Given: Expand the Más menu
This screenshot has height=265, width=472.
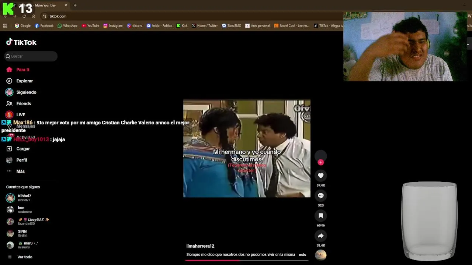Looking at the screenshot, I should click(x=15, y=172).
